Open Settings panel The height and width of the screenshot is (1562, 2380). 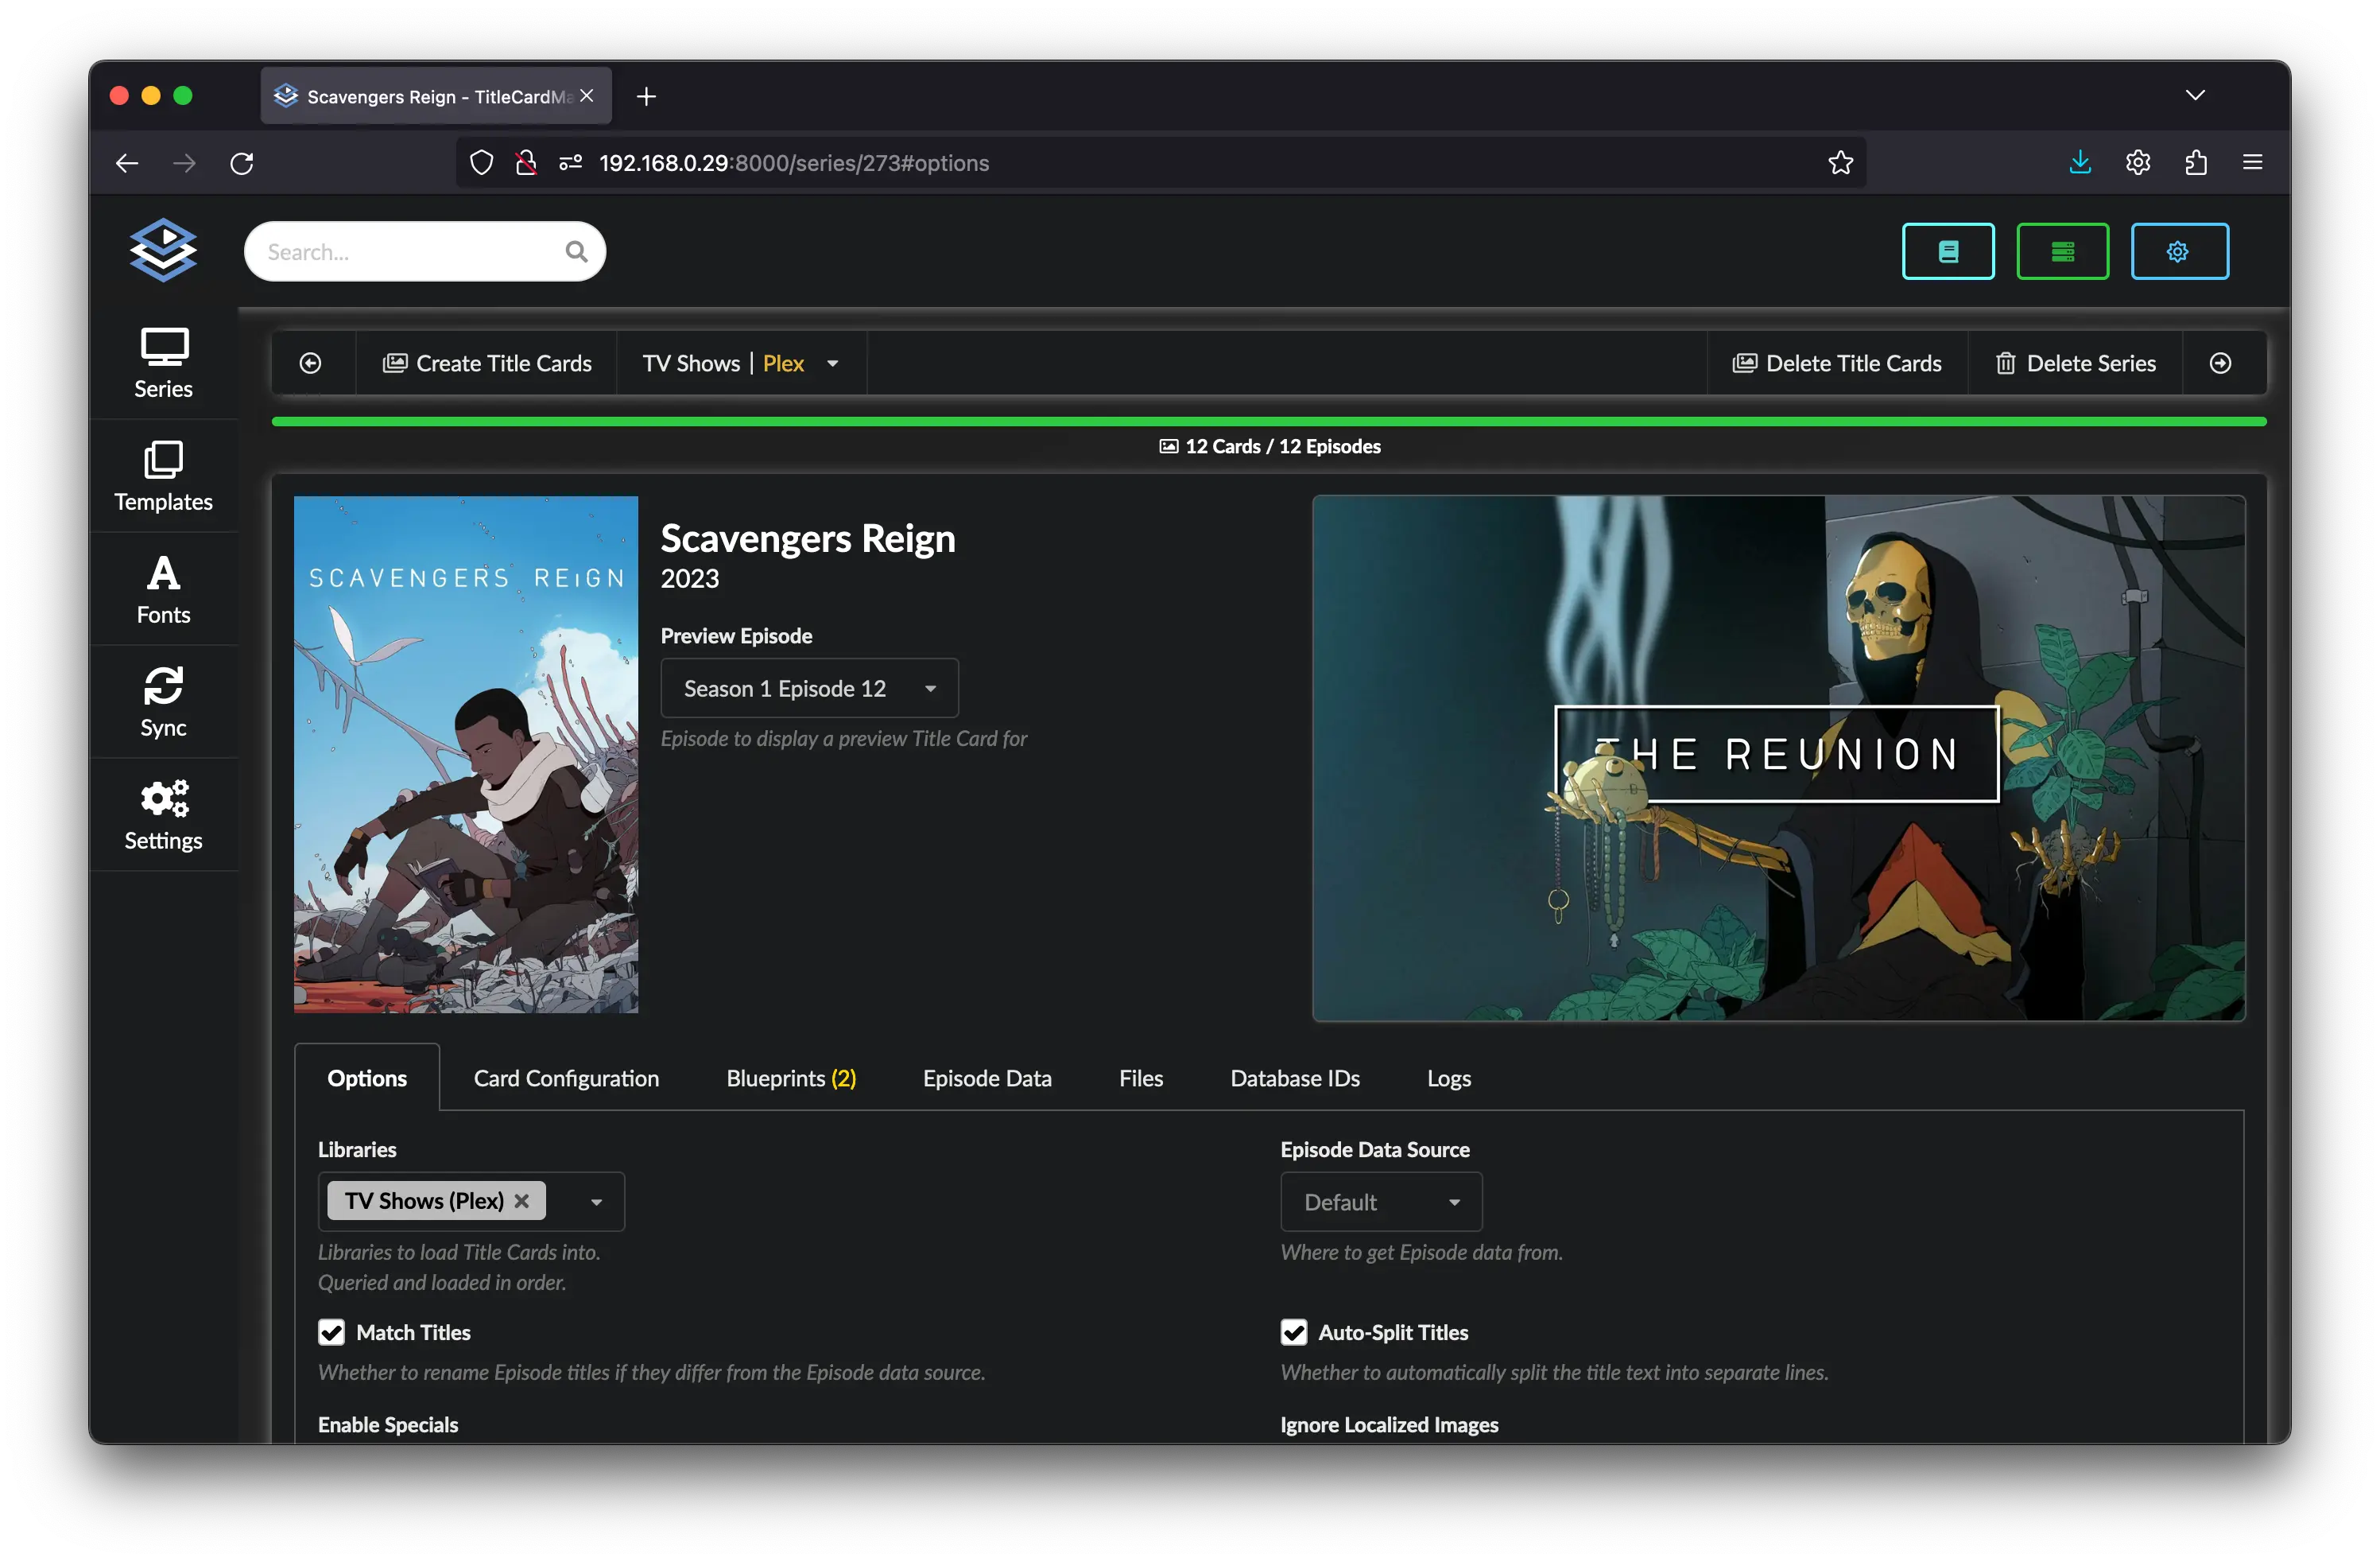(x=162, y=814)
